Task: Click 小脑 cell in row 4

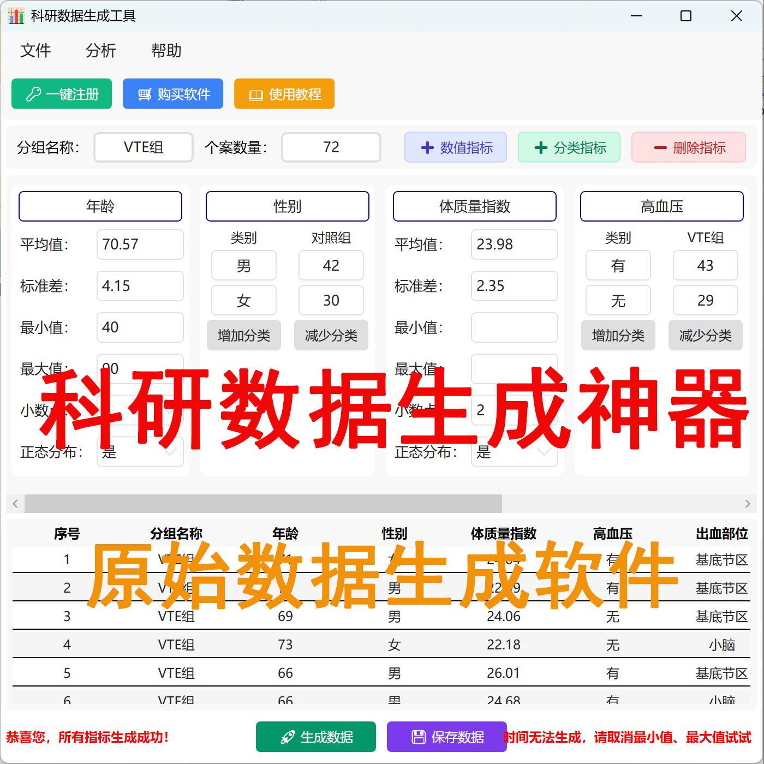Action: point(722,644)
